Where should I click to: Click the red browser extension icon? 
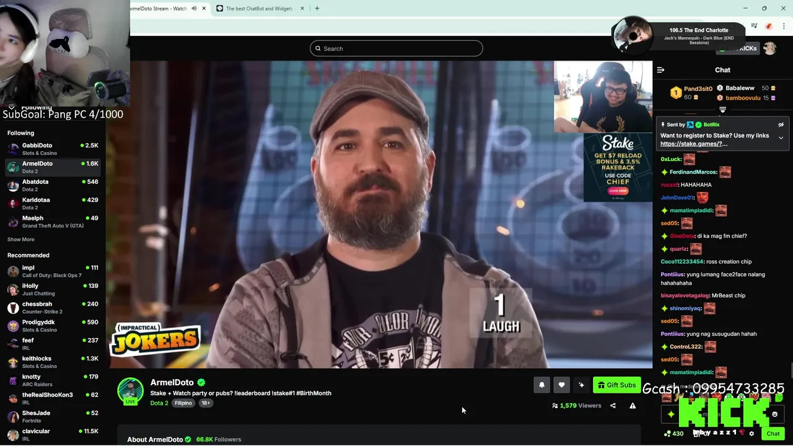(769, 26)
